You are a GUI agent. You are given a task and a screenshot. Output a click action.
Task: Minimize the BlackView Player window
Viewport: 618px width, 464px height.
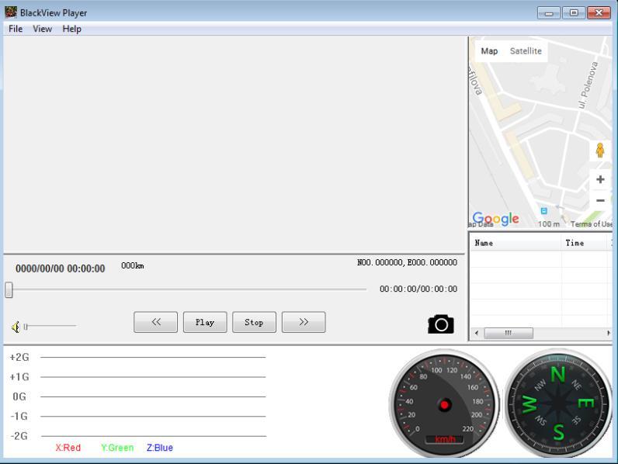click(549, 12)
